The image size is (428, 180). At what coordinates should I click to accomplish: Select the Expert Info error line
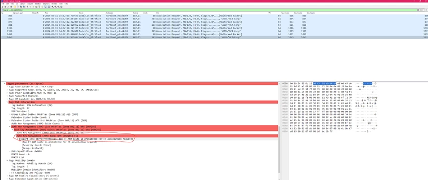[x=76, y=139]
